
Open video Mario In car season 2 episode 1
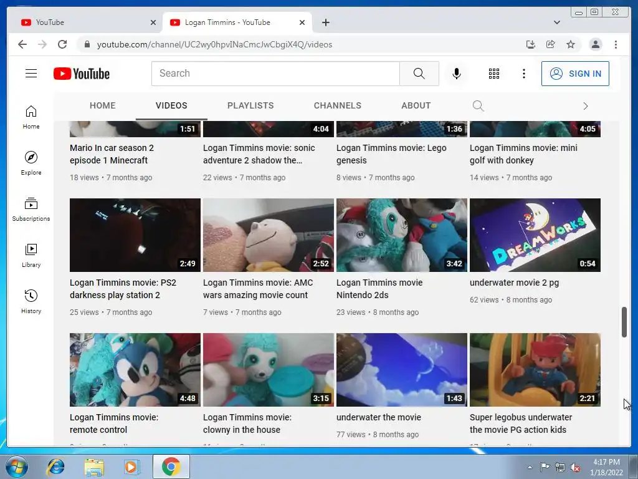click(112, 154)
